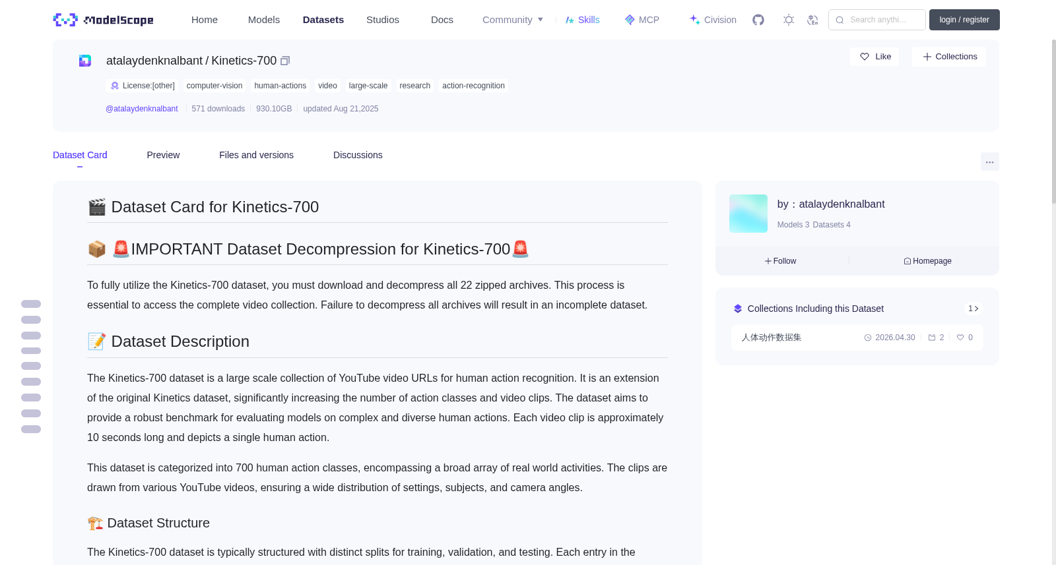Open the Docs nav item

pyautogui.click(x=442, y=20)
